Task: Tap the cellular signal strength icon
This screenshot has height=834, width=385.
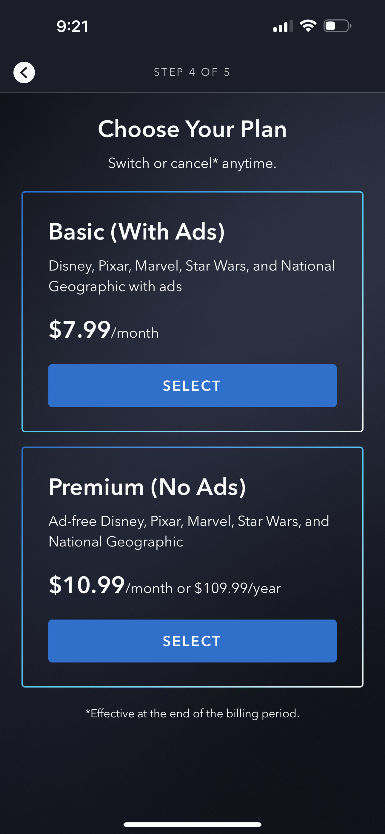Action: (x=283, y=26)
